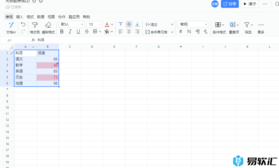Viewport: 279px width, 168px height.
Task: Align text to vertical middle
Action: pos(129,24)
